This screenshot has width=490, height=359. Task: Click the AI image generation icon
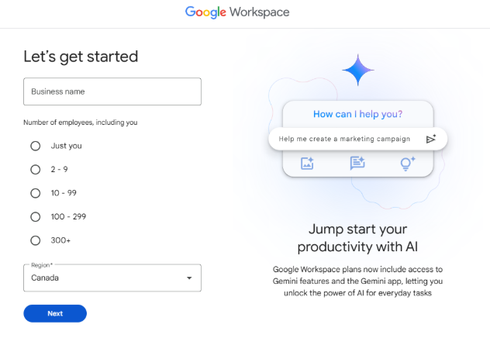[x=307, y=163]
